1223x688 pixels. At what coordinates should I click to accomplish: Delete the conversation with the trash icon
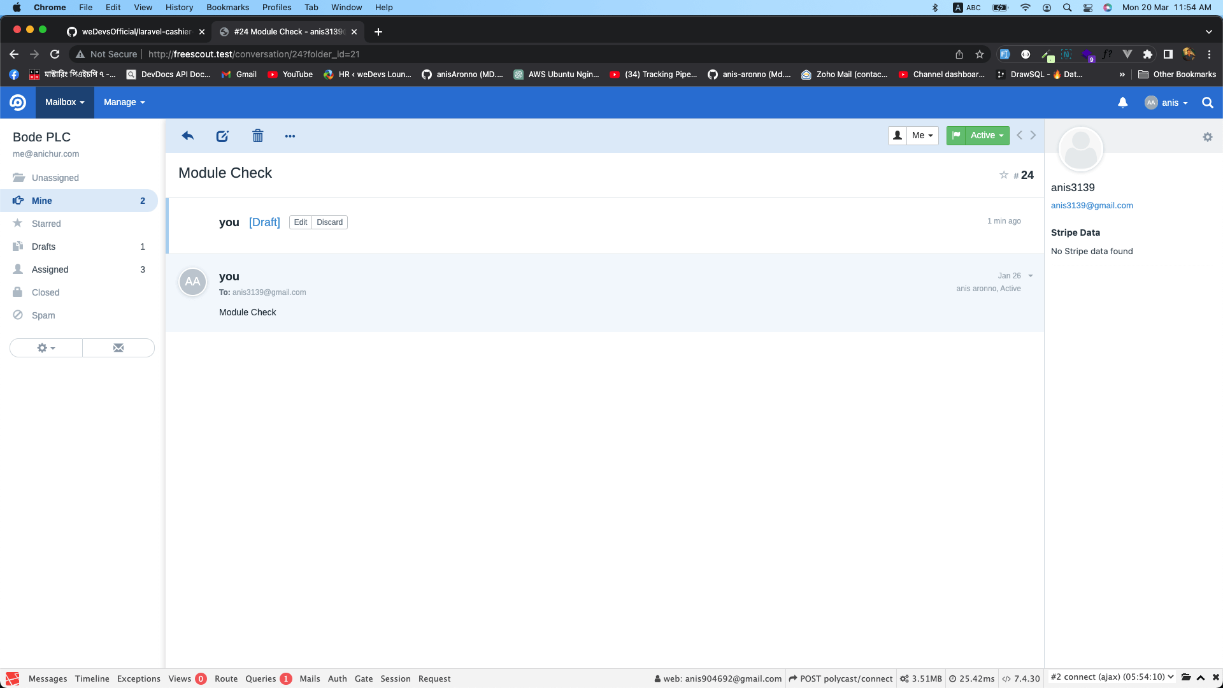tap(257, 136)
